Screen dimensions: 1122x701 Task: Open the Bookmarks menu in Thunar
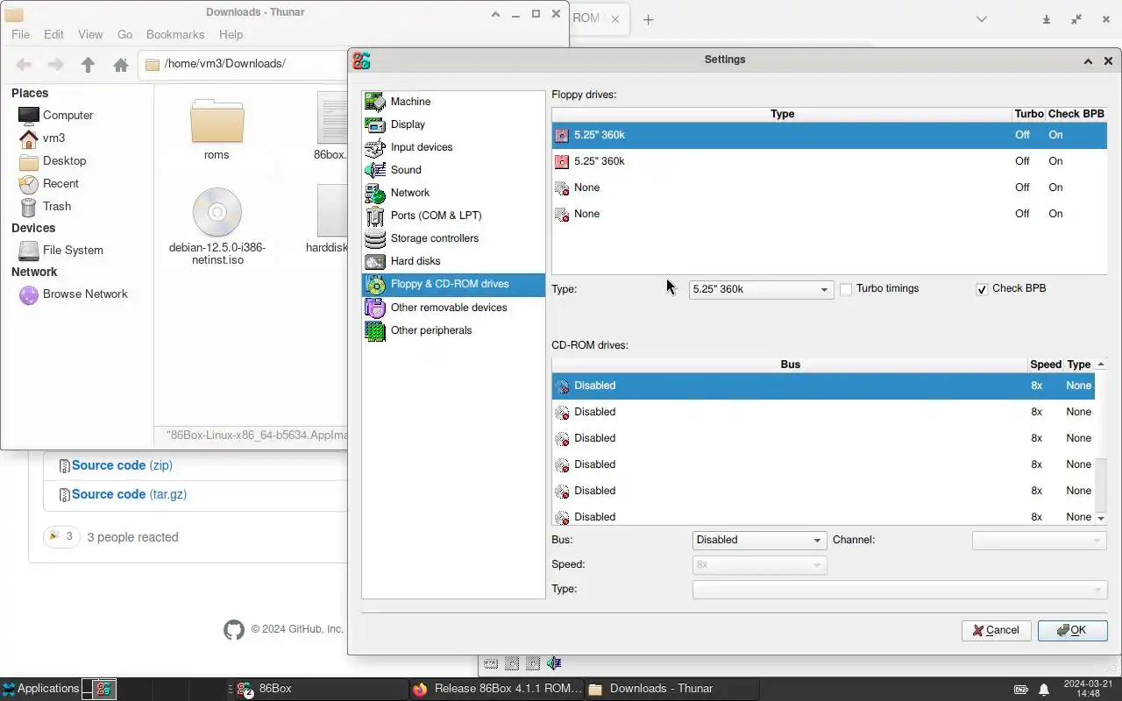175,34
